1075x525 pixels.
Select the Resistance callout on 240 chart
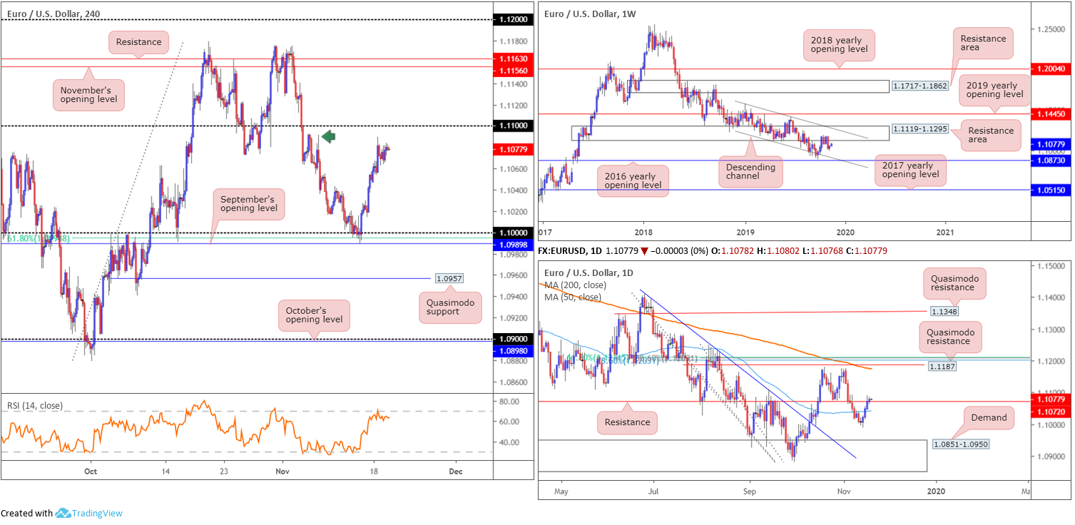tap(139, 42)
